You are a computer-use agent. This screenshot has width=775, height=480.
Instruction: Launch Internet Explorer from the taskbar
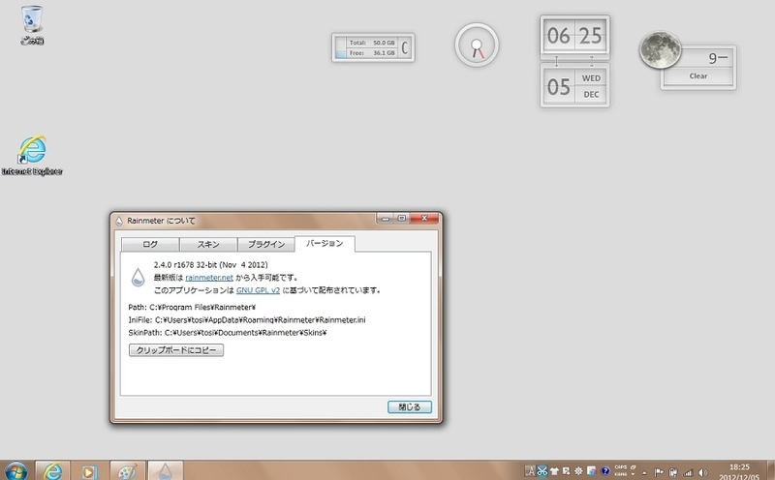[52, 470]
